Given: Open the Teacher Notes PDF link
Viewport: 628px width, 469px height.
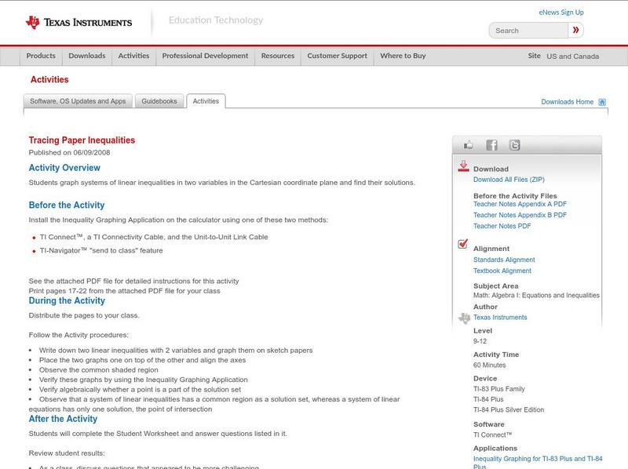Looking at the screenshot, I should [x=502, y=226].
